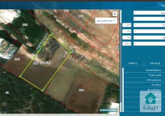Open the second dropdown below the top one

click(149, 19)
